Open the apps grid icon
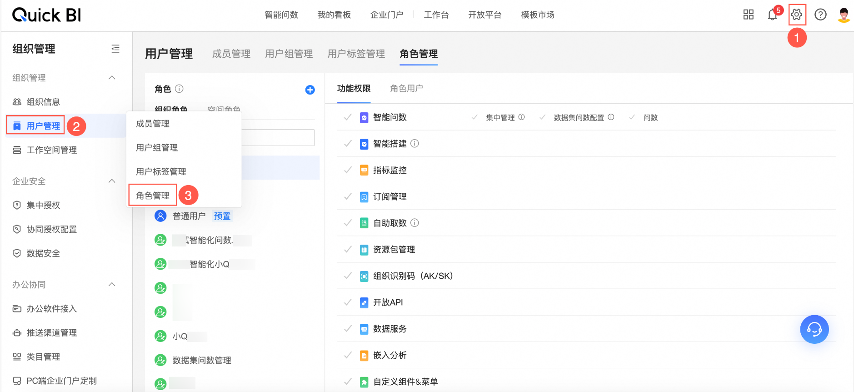The width and height of the screenshot is (854, 392). coord(748,15)
